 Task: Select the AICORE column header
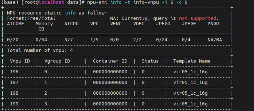pos(16,24)
